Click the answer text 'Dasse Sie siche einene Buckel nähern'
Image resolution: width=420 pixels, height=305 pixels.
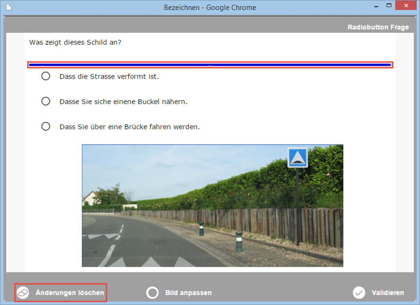coord(123,102)
